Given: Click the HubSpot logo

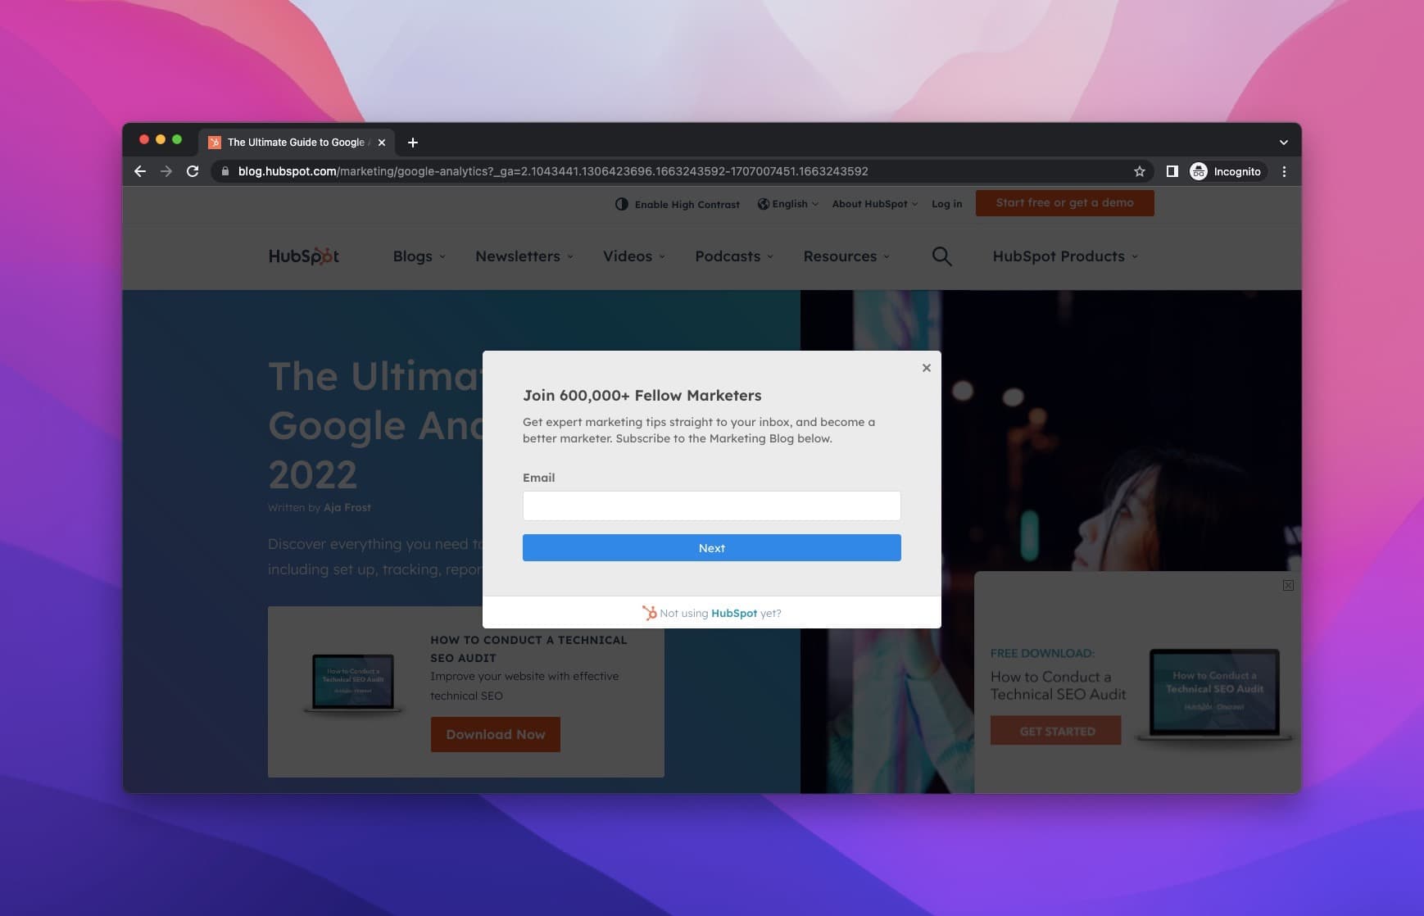Looking at the screenshot, I should [x=304, y=256].
